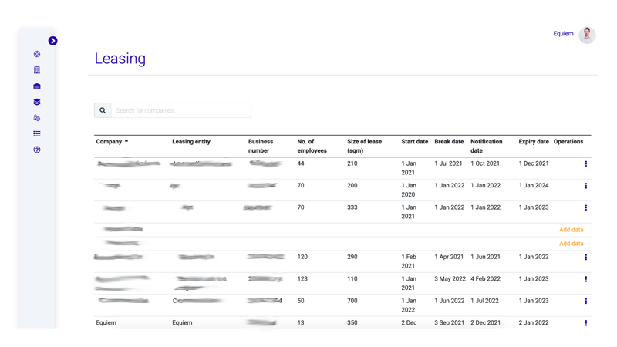Open operations menu for row with 44 employees

(585, 164)
